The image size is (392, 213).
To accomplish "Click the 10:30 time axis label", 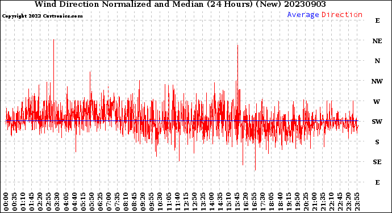I will pos(160,202).
